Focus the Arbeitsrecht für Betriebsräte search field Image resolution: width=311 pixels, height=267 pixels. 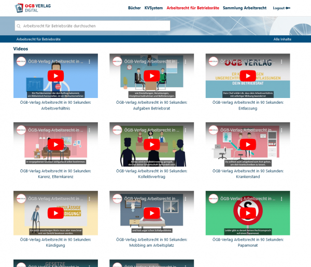coord(92,26)
